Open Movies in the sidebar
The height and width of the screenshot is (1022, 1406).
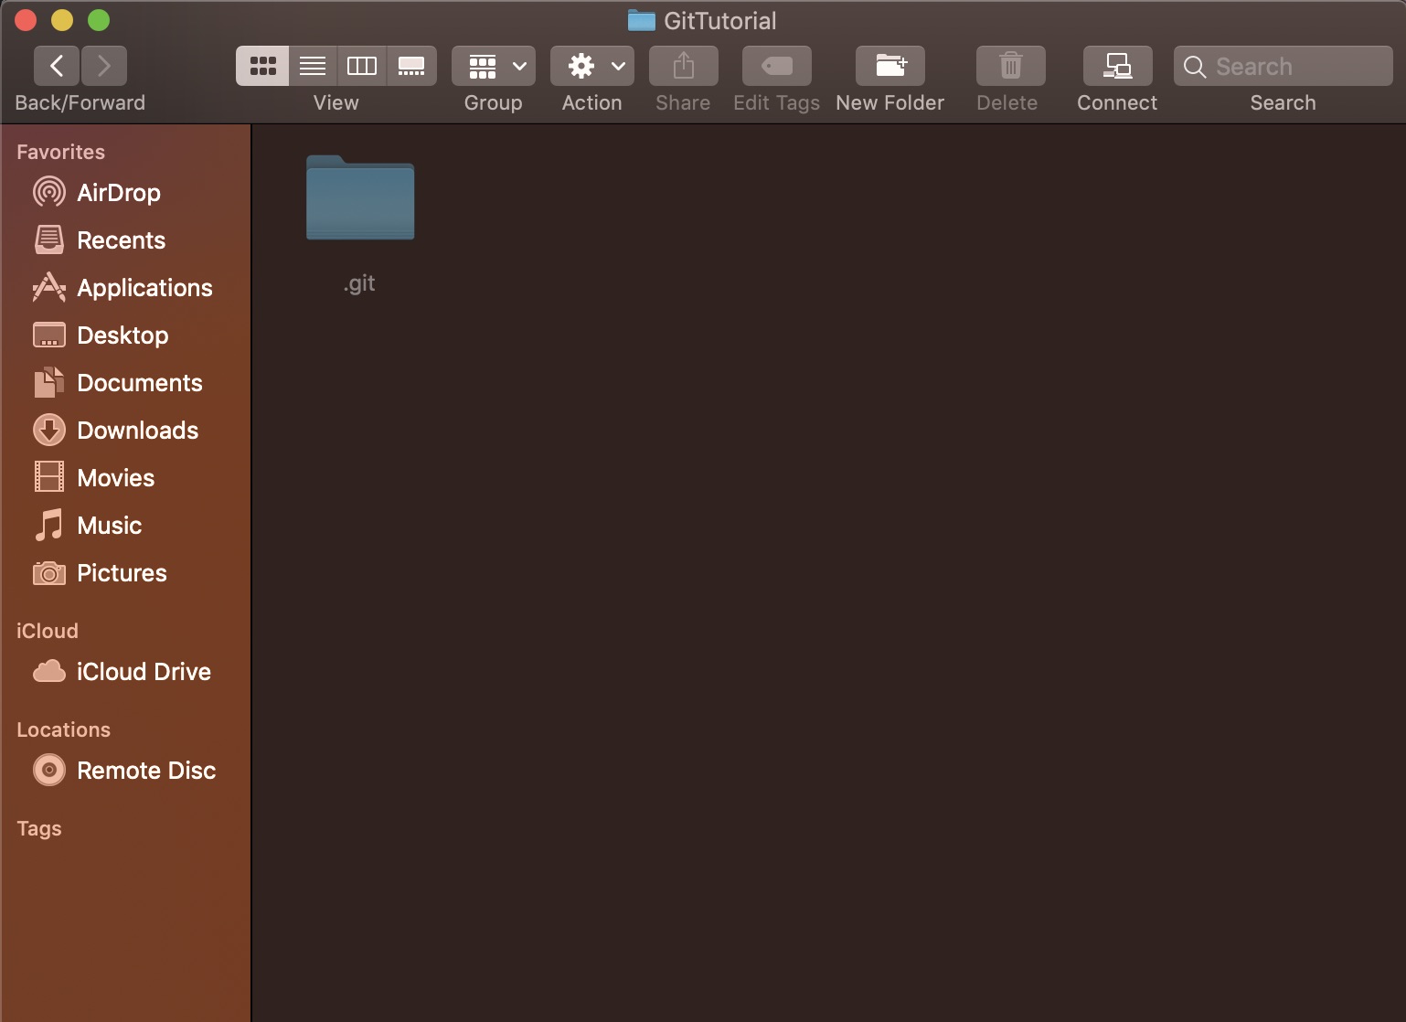pyautogui.click(x=126, y=478)
